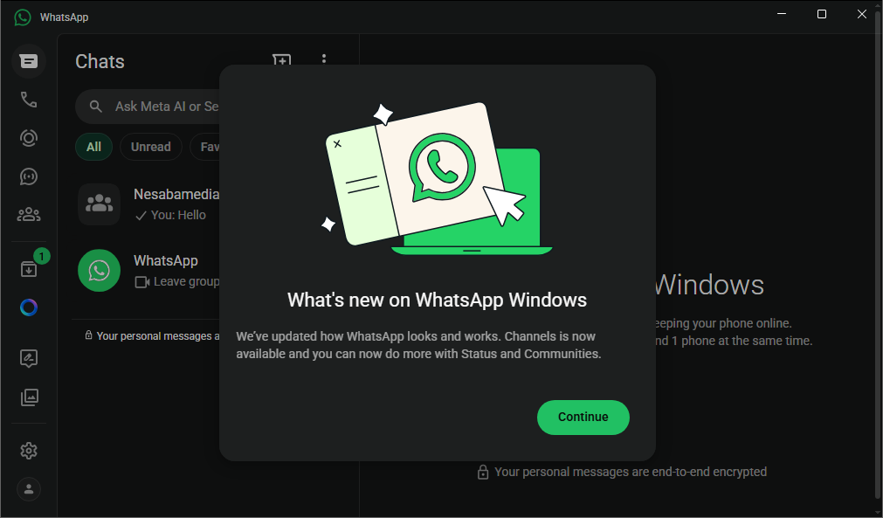Open the media gallery icon in the sidebar
This screenshot has height=518, width=883.
29,397
